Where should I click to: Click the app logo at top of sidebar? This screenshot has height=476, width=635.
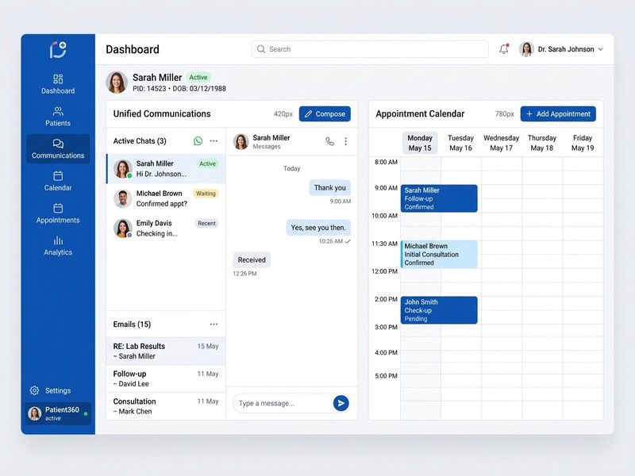click(x=58, y=49)
